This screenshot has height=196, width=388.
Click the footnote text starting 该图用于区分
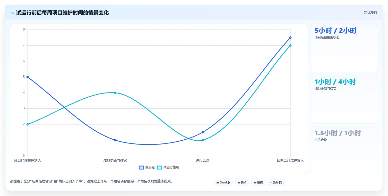91,181
